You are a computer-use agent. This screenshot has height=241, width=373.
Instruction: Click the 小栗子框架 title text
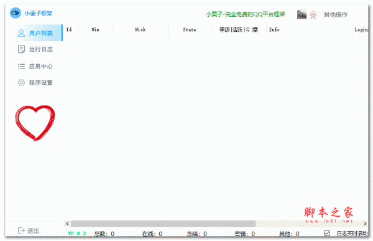[x=39, y=13]
